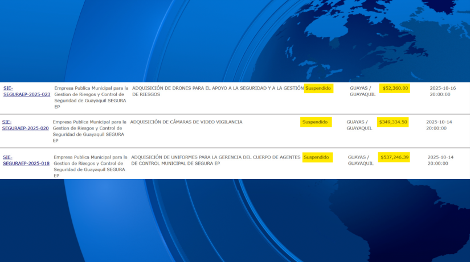Open the SIE-SEGURAEP-2025-018 process link
This screenshot has width=470, height=262.
(x=26, y=160)
